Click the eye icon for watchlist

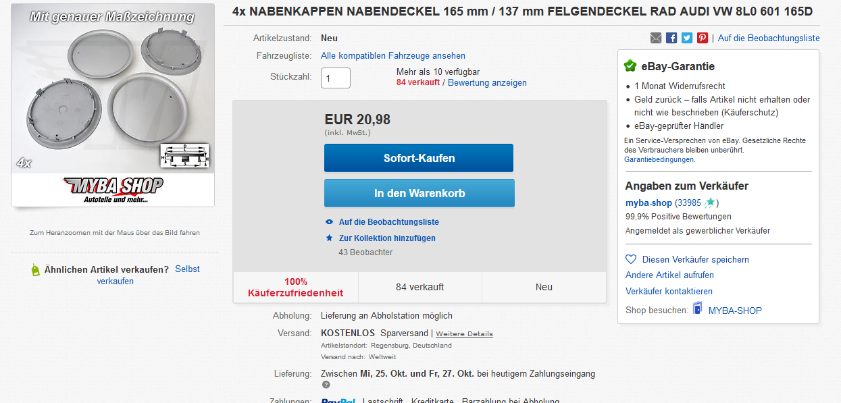(329, 221)
